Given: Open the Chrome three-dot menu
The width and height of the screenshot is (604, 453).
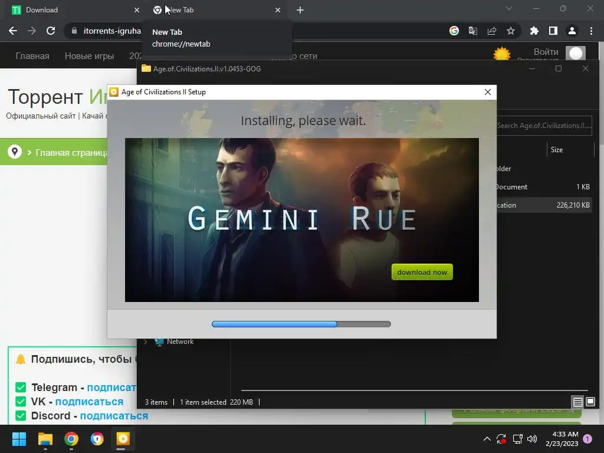Looking at the screenshot, I should (x=591, y=31).
